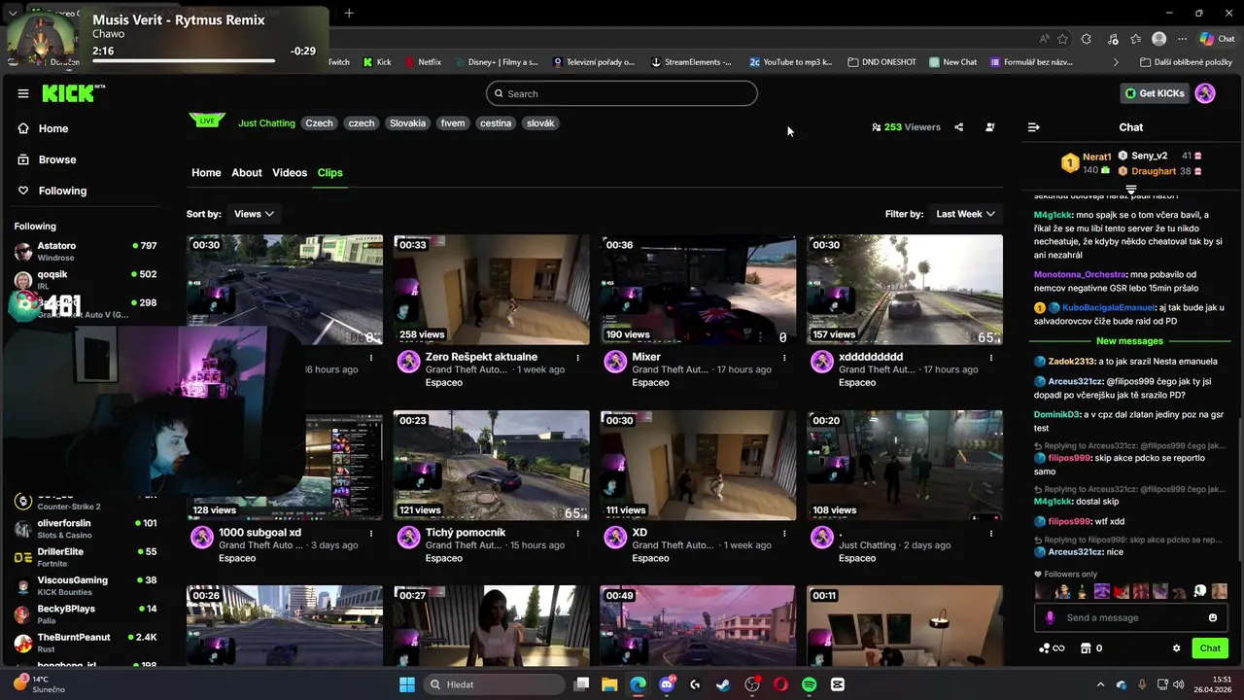
Task: Open options menu for xddddddddd clip
Action: (x=991, y=358)
